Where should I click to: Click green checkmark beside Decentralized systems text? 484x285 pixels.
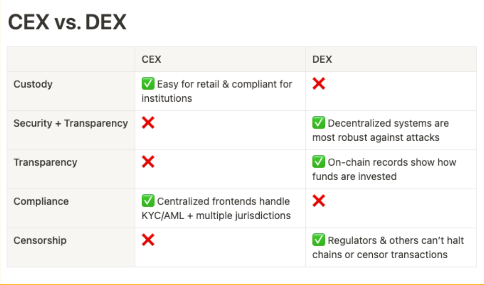pyautogui.click(x=318, y=123)
